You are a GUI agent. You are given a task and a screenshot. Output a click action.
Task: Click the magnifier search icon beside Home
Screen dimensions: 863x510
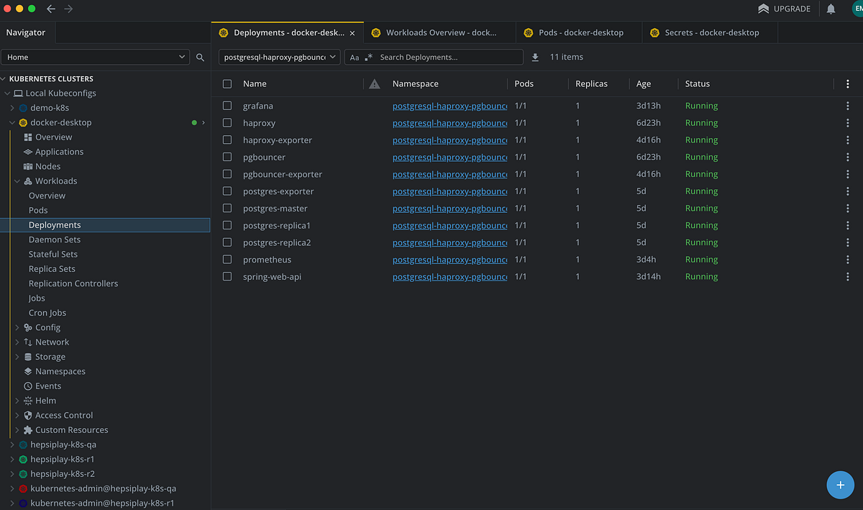(200, 56)
